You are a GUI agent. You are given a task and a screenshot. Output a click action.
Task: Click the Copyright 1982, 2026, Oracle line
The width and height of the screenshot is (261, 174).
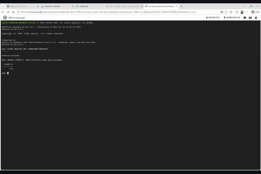pos(33,34)
